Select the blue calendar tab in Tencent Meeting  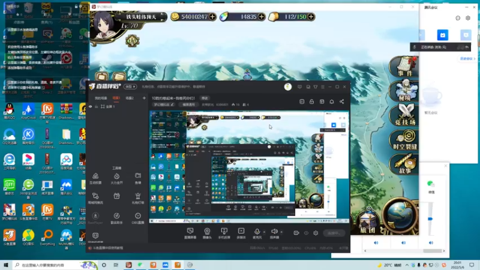tap(443, 35)
